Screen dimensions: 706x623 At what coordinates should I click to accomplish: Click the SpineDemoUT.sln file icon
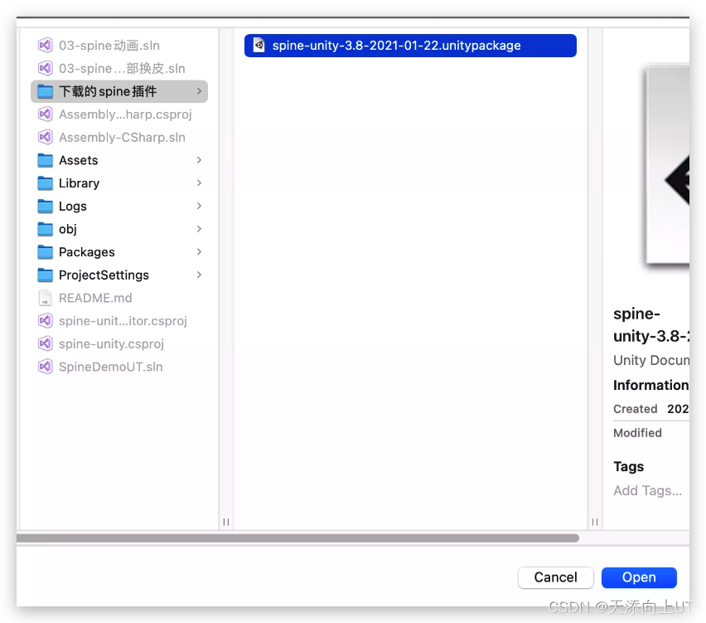pyautogui.click(x=45, y=367)
